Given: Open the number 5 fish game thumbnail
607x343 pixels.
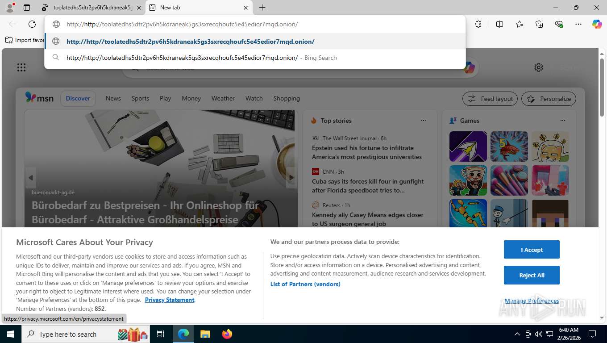Looking at the screenshot, I should coord(509,146).
